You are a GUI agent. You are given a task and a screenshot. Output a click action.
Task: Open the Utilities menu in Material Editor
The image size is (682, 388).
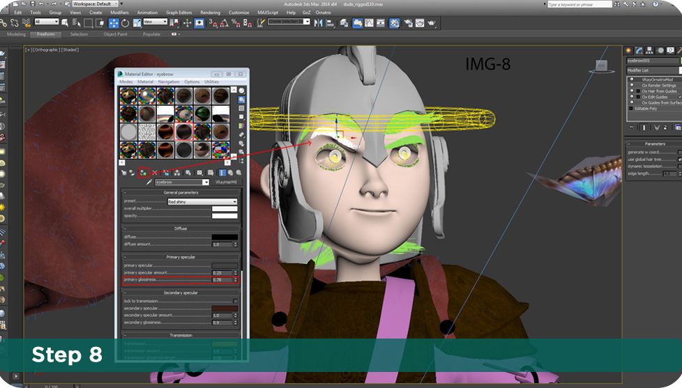pyautogui.click(x=211, y=82)
